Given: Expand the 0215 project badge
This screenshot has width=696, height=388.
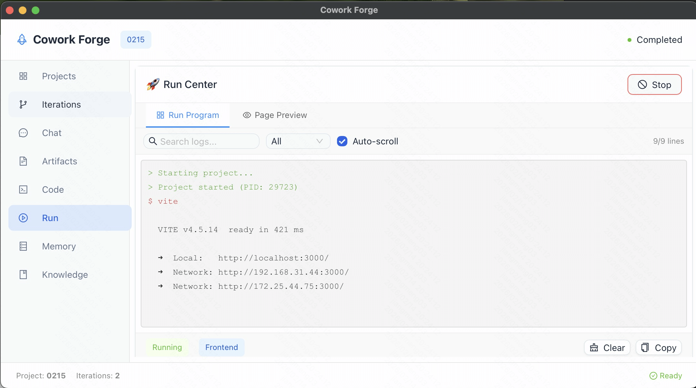Looking at the screenshot, I should click(135, 39).
